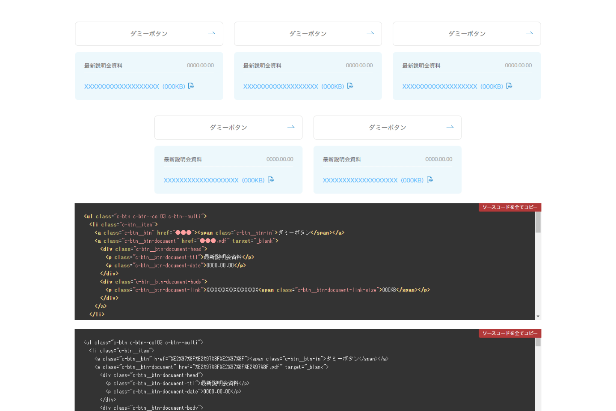Click the PDF icon in the second document card
The width and height of the screenshot is (616, 411).
(x=350, y=86)
